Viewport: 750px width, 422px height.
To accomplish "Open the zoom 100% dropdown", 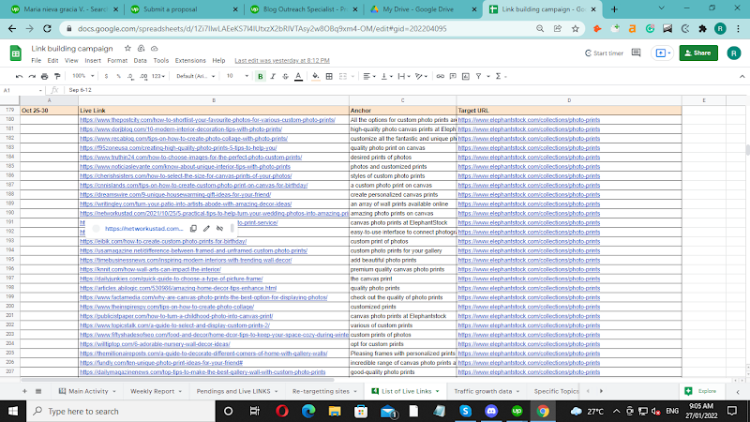I will (83, 76).
